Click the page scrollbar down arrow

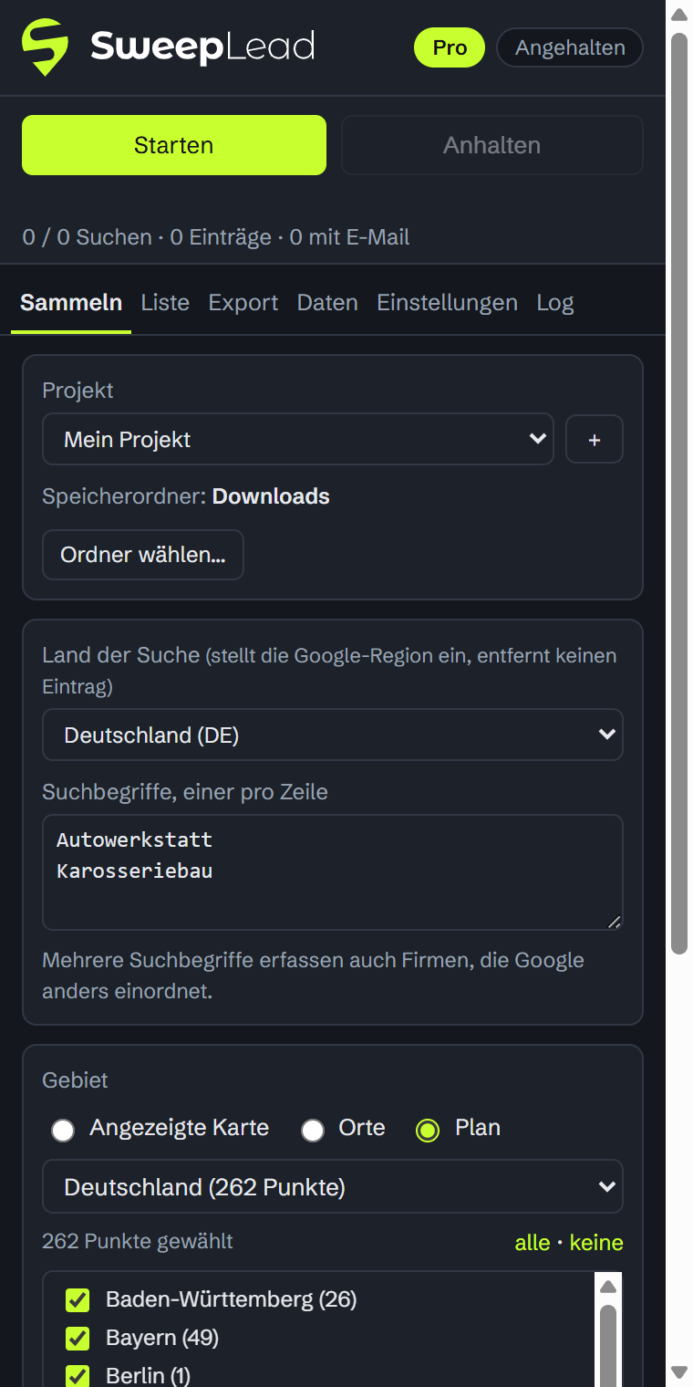679,1371
